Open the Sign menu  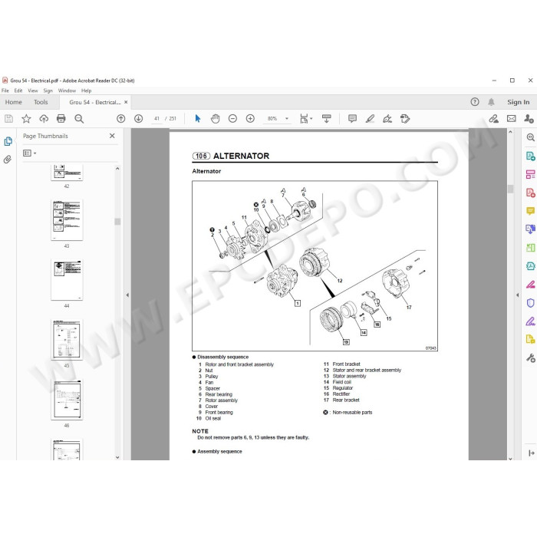(48, 91)
